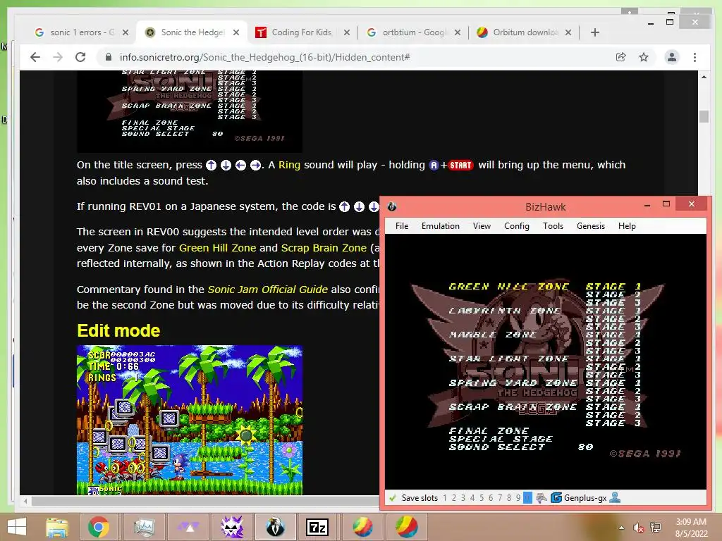Click the green checkmark status icon in BizHawk
Screen dimensions: 722x541
[x=393, y=498]
